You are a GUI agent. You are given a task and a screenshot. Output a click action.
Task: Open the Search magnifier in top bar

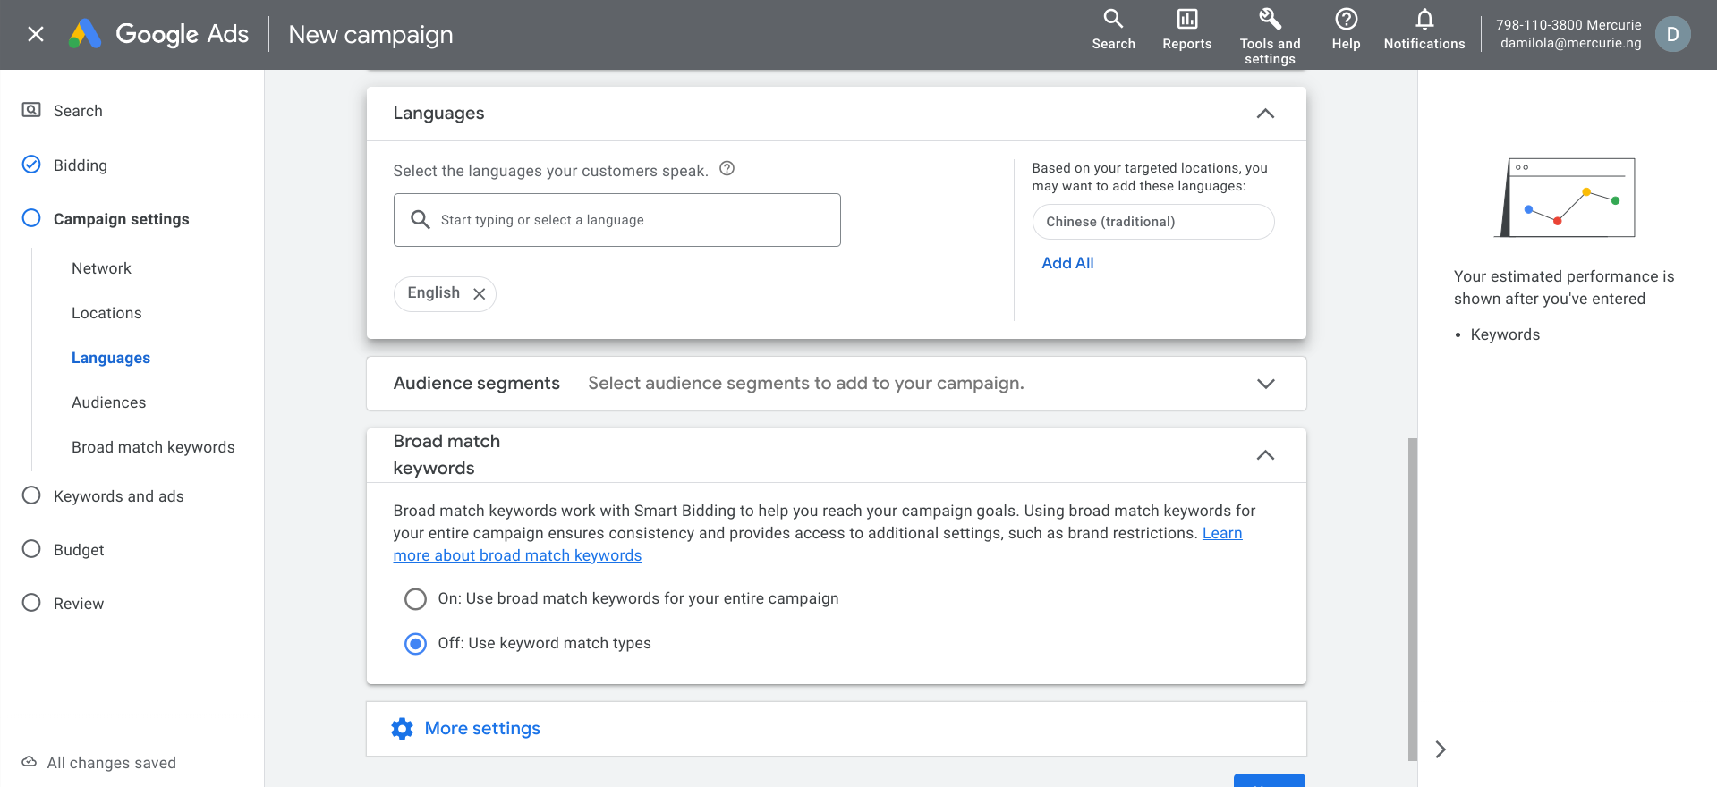(x=1113, y=20)
